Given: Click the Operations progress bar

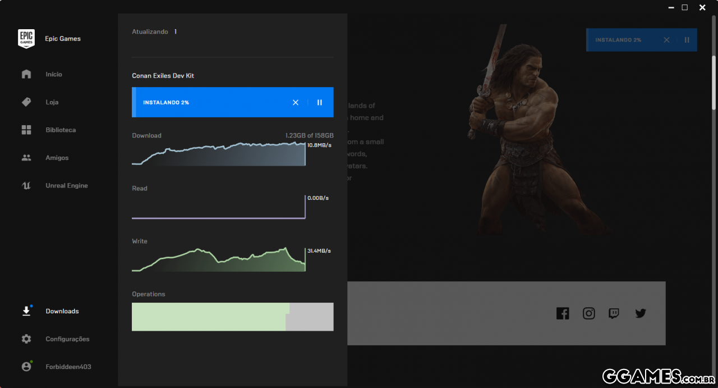Looking at the screenshot, I should pyautogui.click(x=232, y=317).
